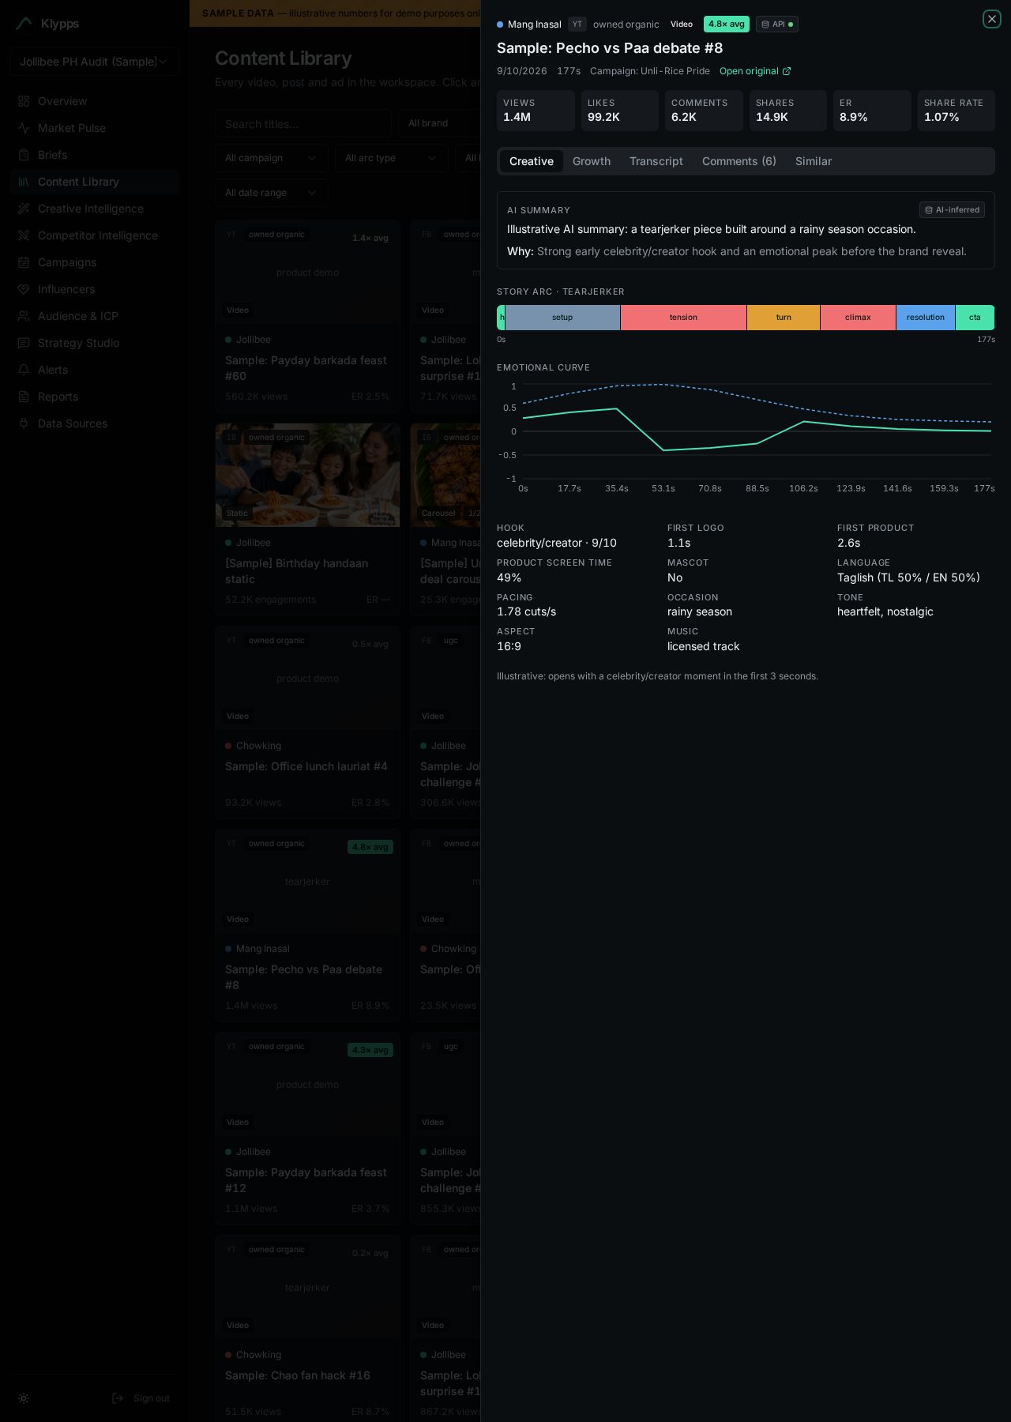Screen dimensions: 1011x1422
Task: Switch to the Growth tab
Action: pos(592,161)
